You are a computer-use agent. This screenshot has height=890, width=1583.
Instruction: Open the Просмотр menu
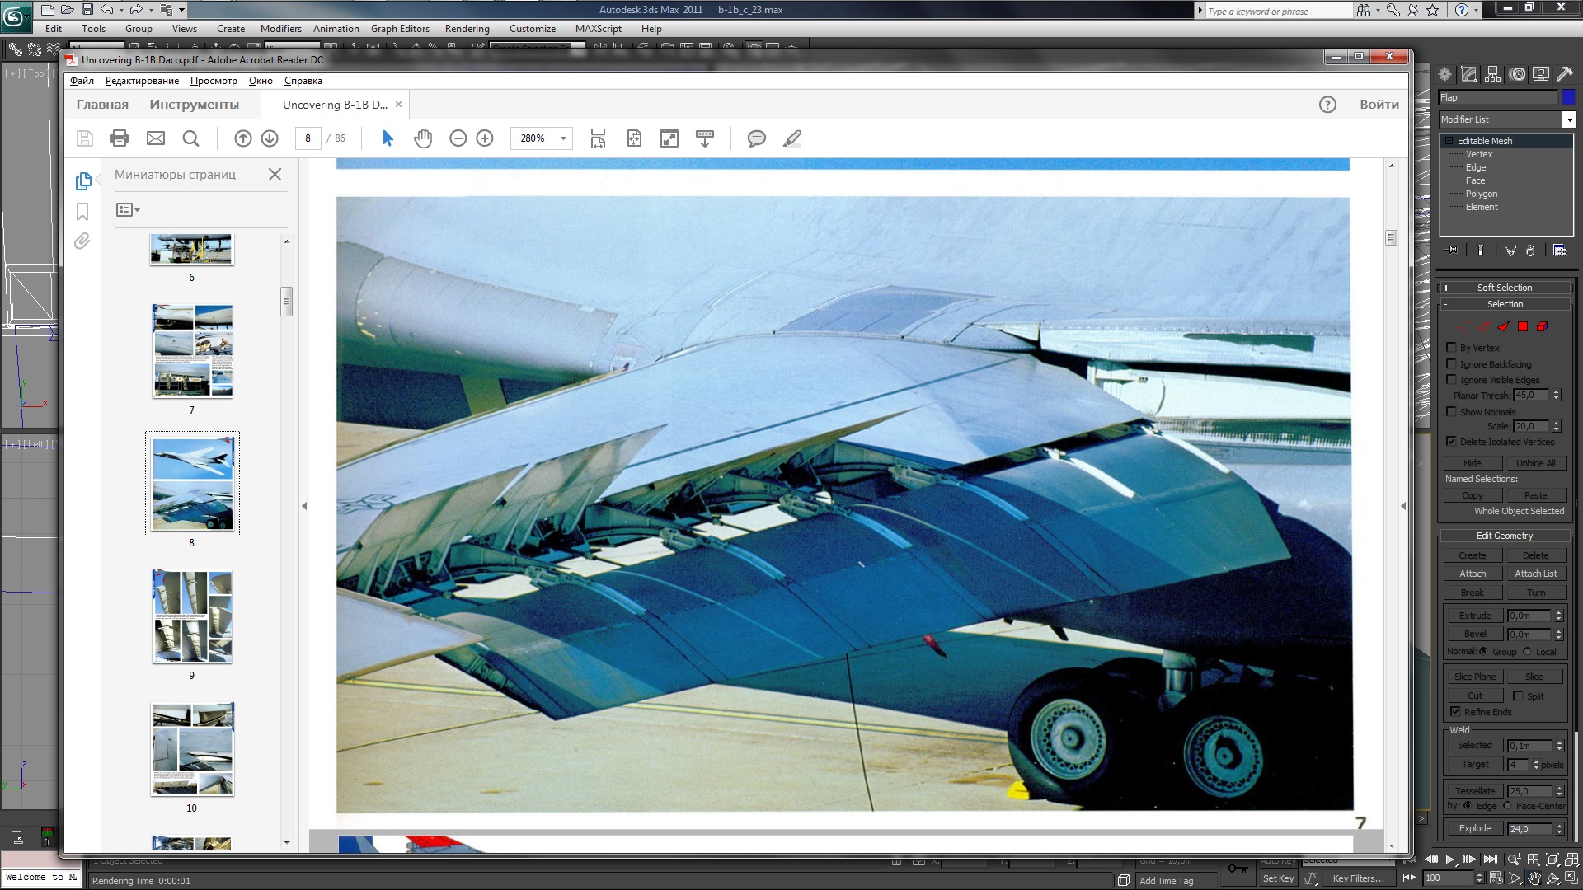point(214,81)
